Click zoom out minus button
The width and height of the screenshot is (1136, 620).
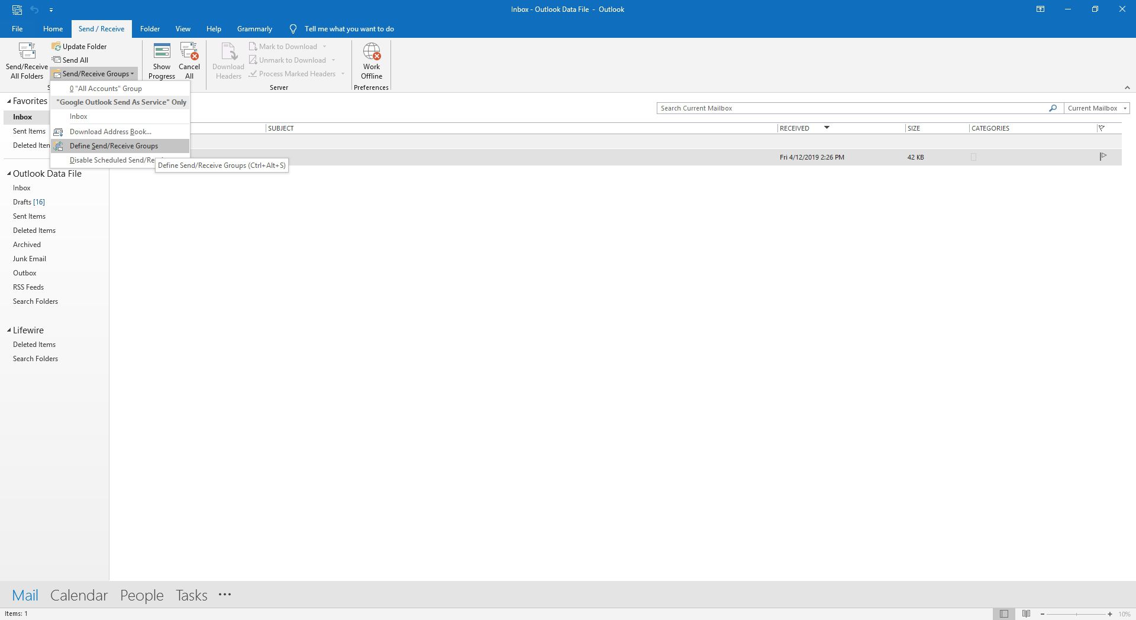[1043, 614]
